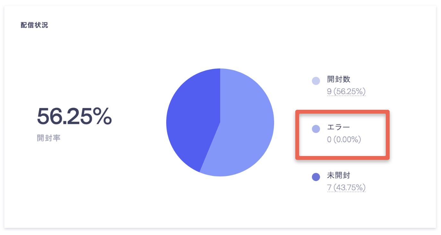Click the 未開封 legend color dot
Image resolution: width=441 pixels, height=235 pixels.
316,177
